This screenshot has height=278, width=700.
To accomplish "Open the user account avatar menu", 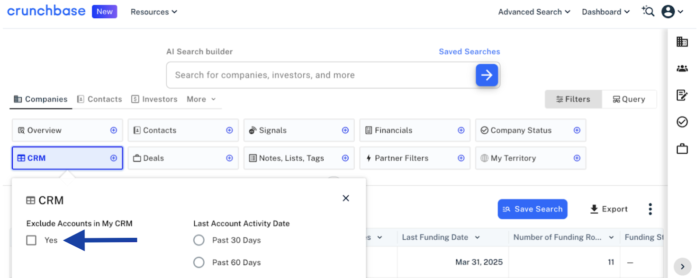I will tap(672, 11).
